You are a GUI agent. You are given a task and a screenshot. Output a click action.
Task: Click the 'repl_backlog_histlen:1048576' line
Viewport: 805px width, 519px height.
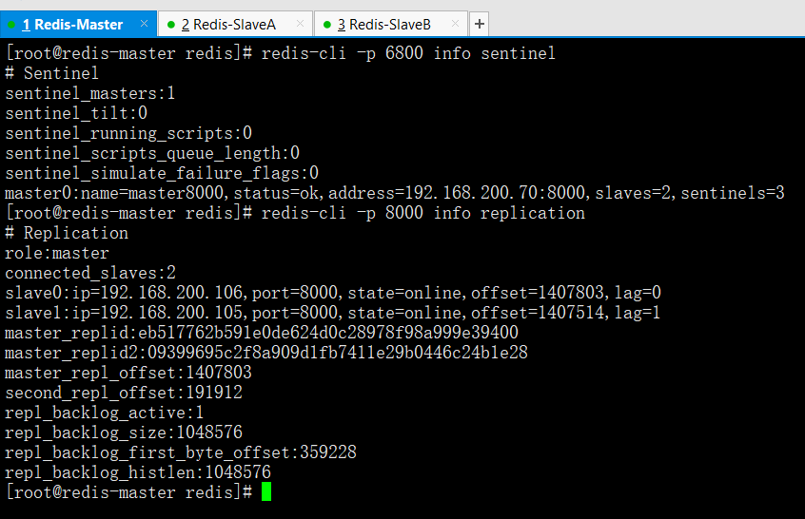(x=138, y=473)
